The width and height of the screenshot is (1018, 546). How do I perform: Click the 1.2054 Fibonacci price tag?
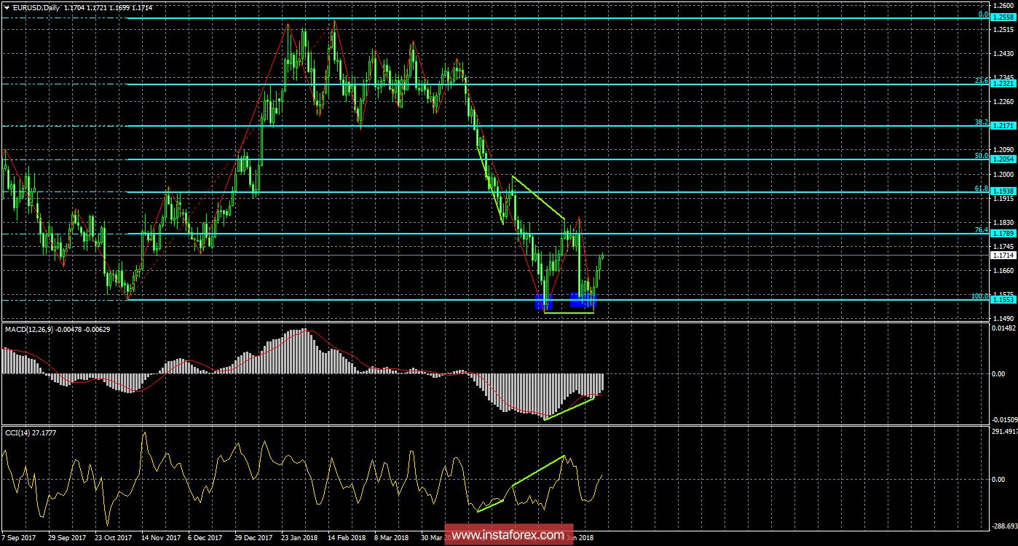1004,159
